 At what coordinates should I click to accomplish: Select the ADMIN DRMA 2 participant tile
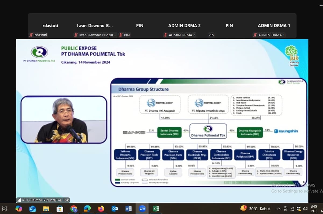coord(184,26)
